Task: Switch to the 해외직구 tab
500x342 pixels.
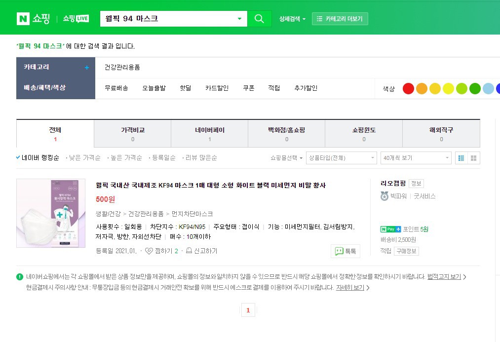Action: point(441,130)
